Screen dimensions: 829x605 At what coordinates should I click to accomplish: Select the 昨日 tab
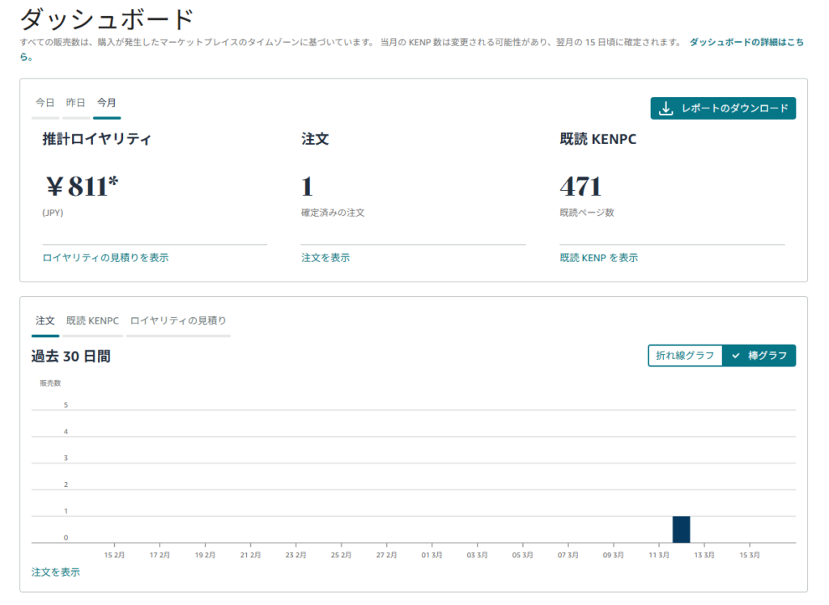pyautogui.click(x=75, y=103)
